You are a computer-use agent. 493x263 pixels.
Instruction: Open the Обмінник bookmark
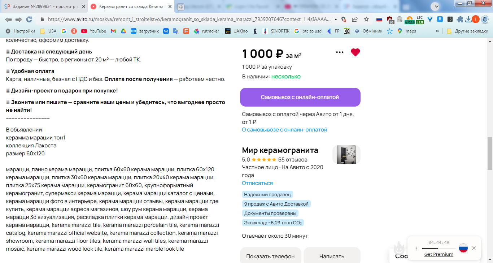[368, 31]
